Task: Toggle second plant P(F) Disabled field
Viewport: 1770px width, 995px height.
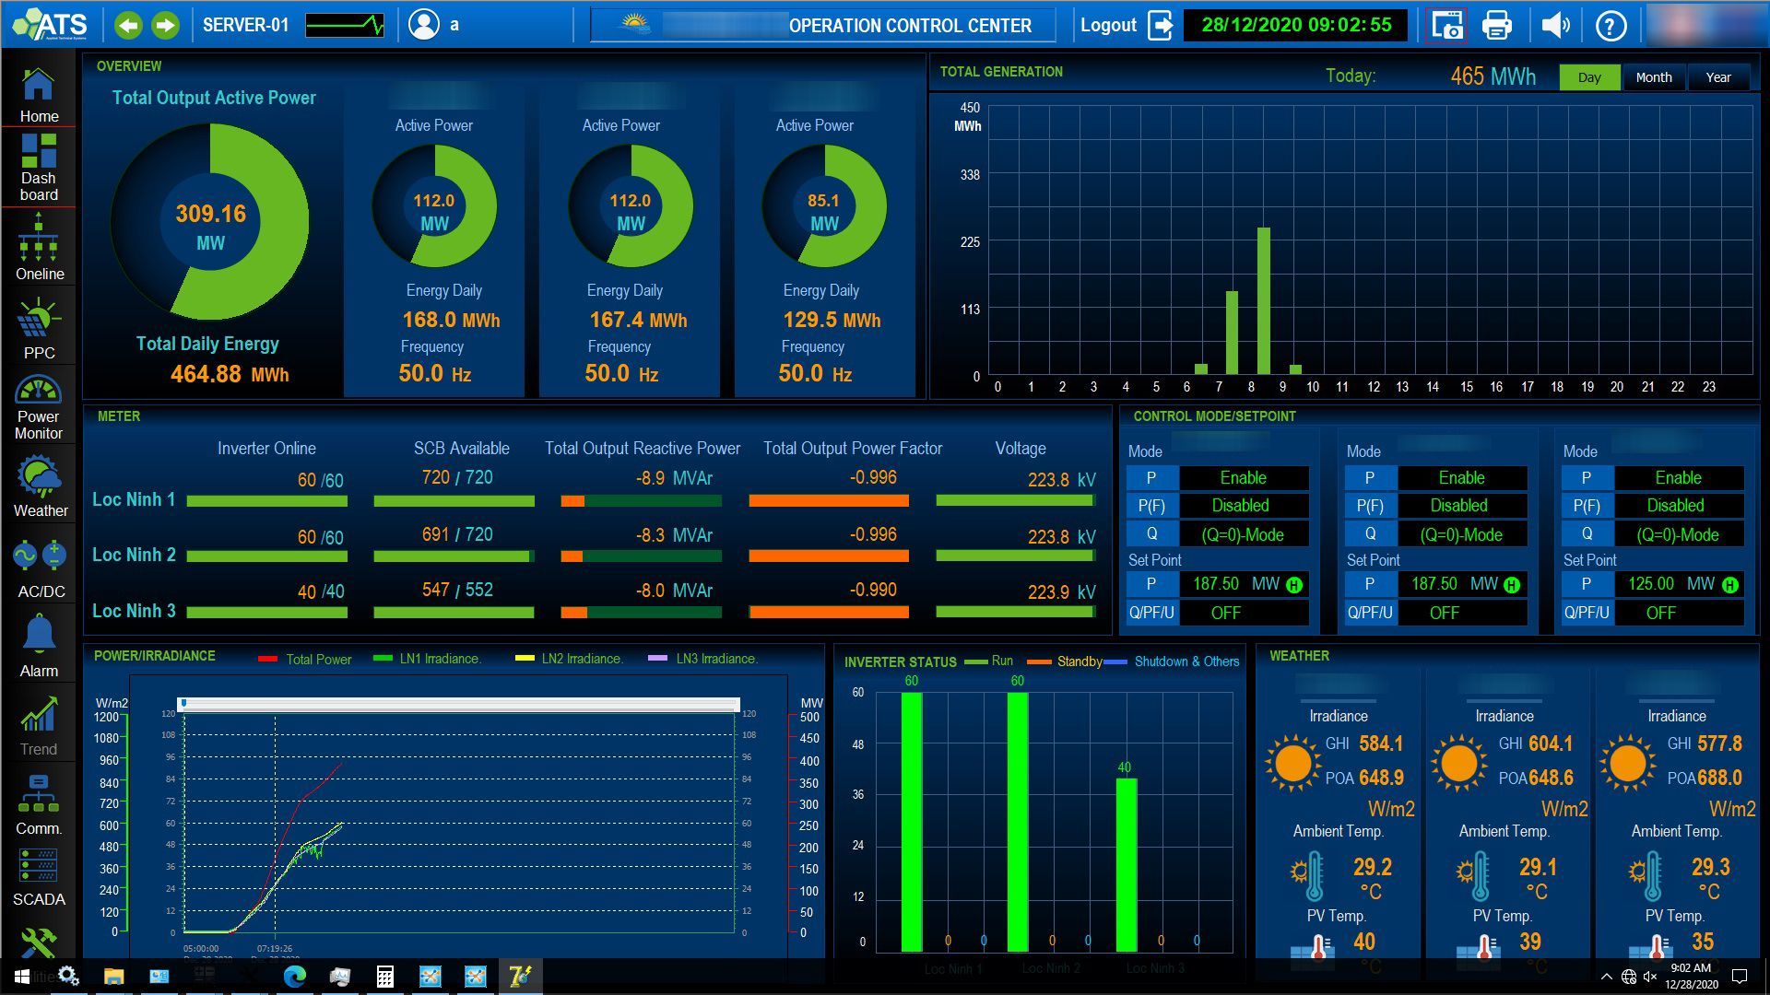Action: pos(1460,506)
